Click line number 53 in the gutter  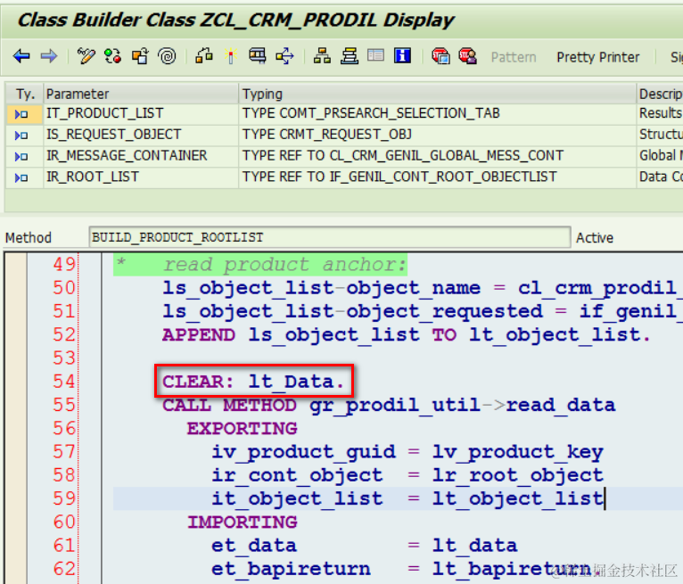click(64, 358)
